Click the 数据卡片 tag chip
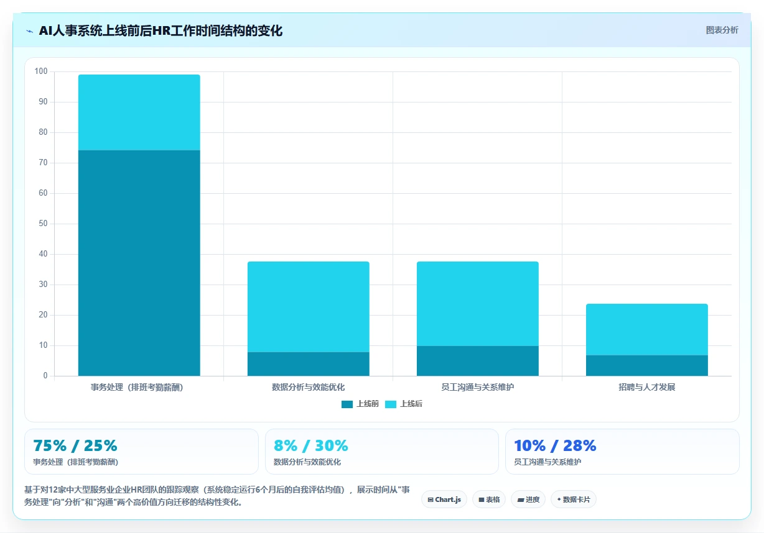Image resolution: width=764 pixels, height=533 pixels. pyautogui.click(x=574, y=499)
